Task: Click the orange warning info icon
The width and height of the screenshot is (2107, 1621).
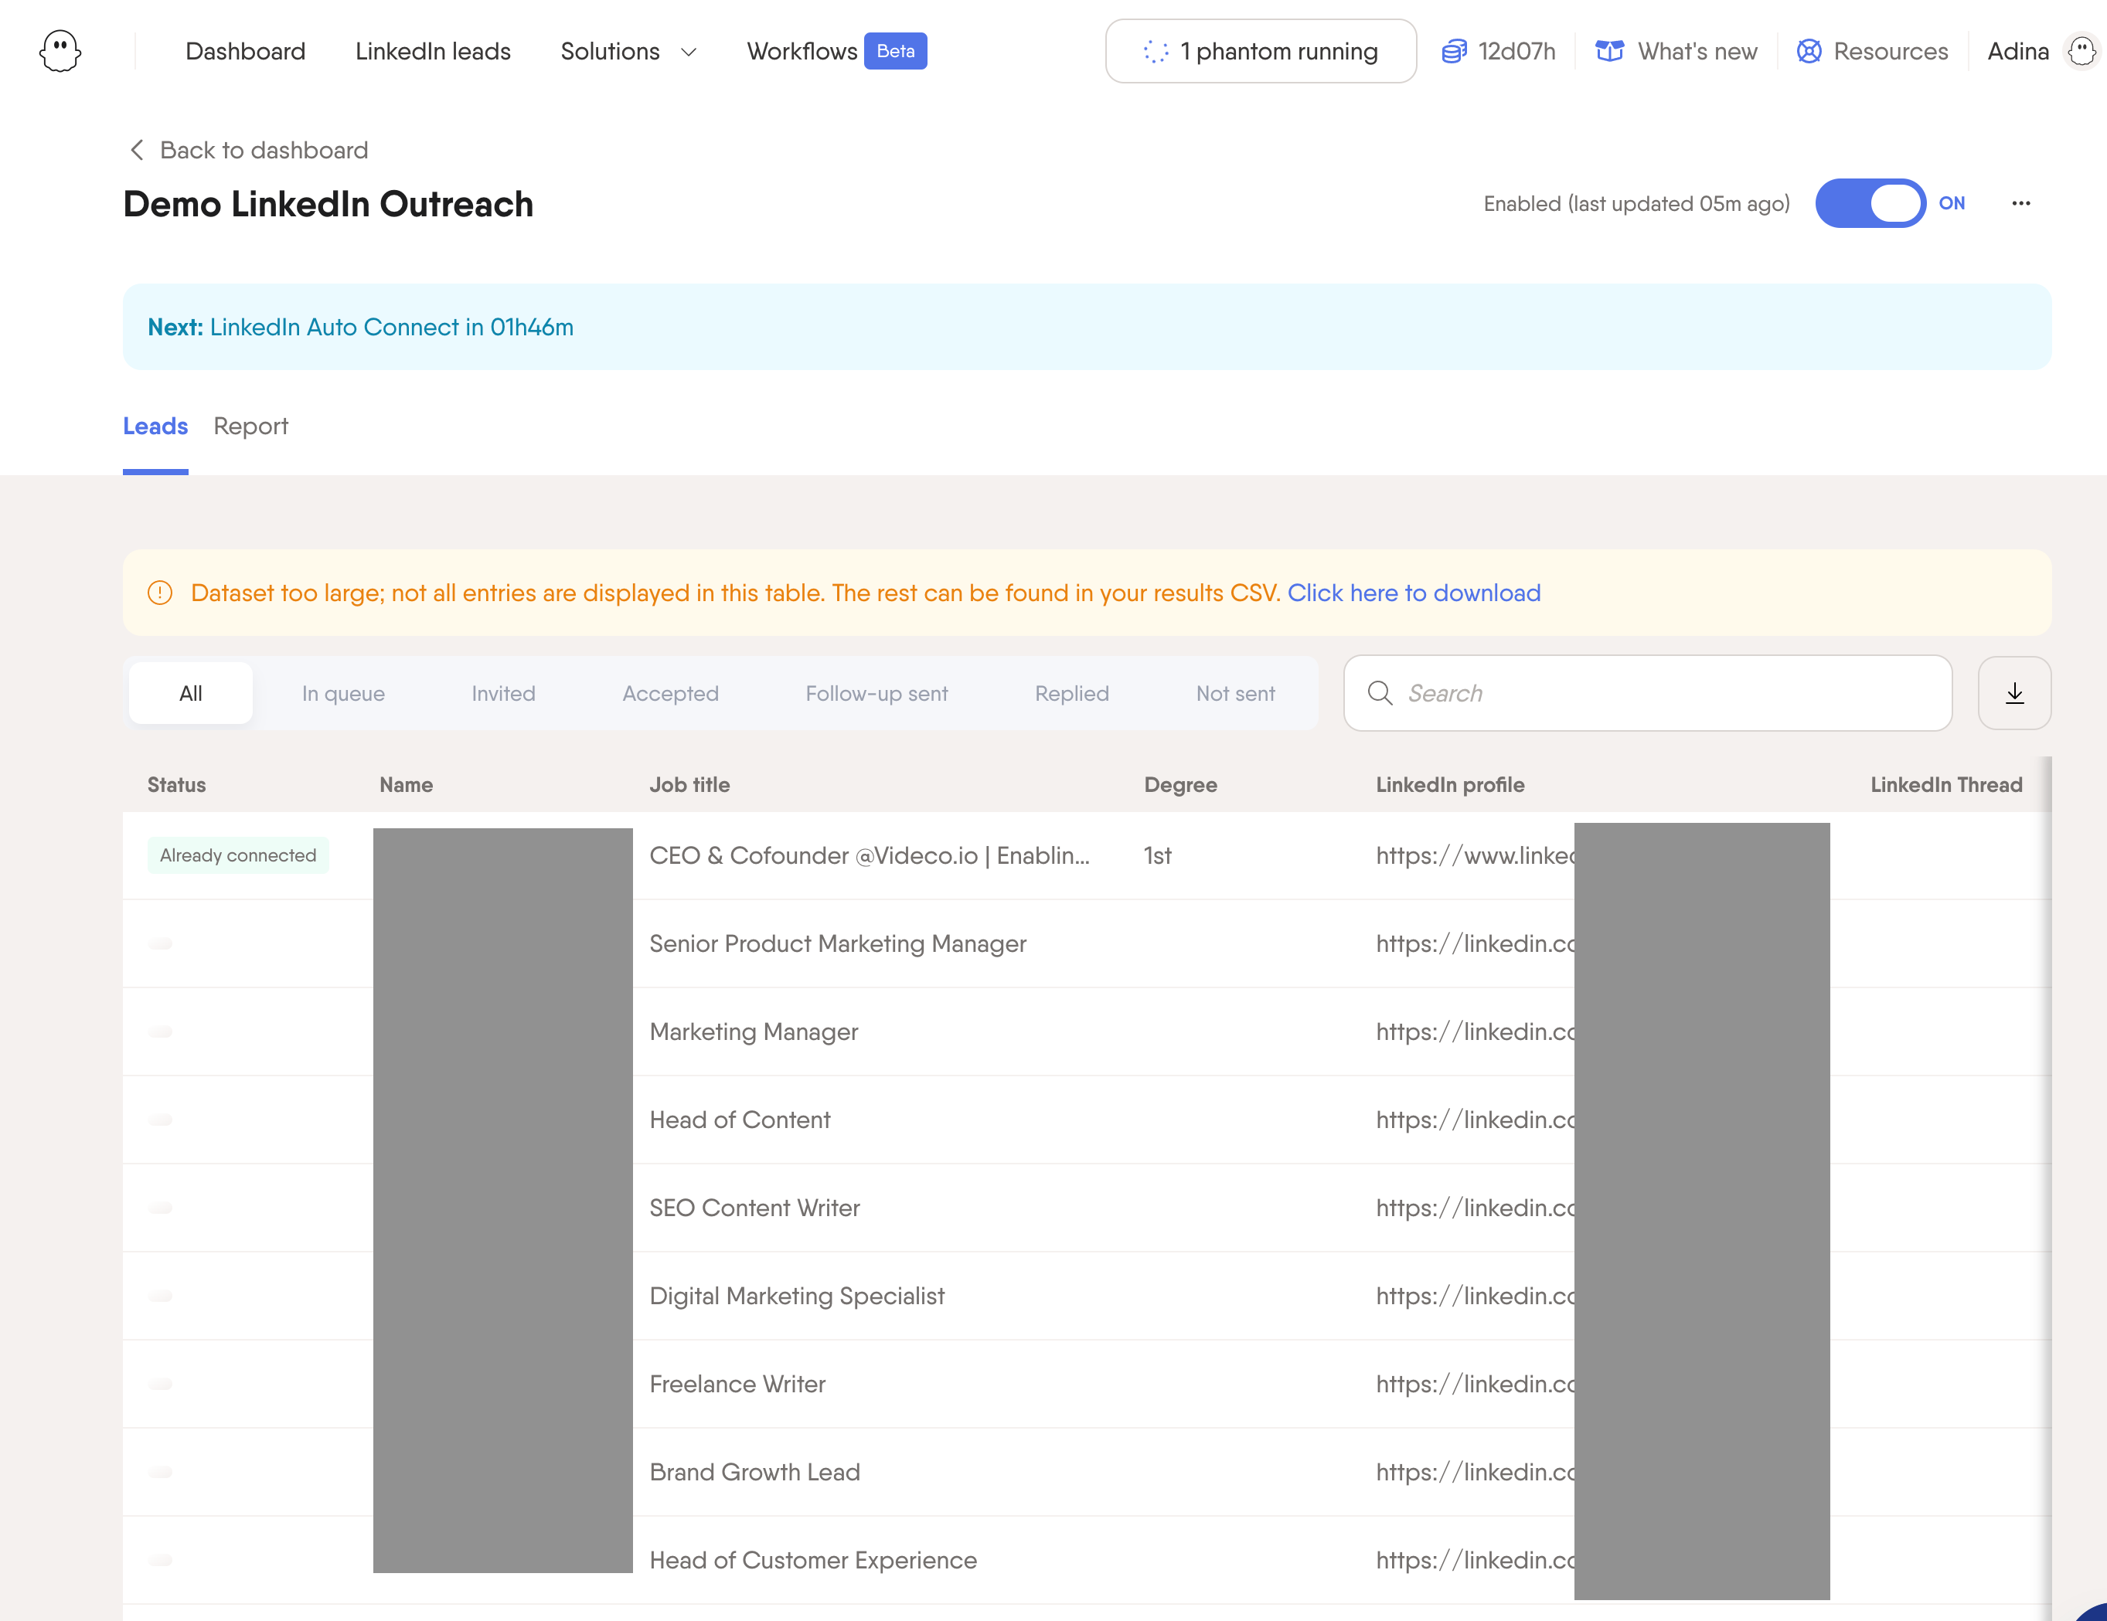Action: coord(160,593)
